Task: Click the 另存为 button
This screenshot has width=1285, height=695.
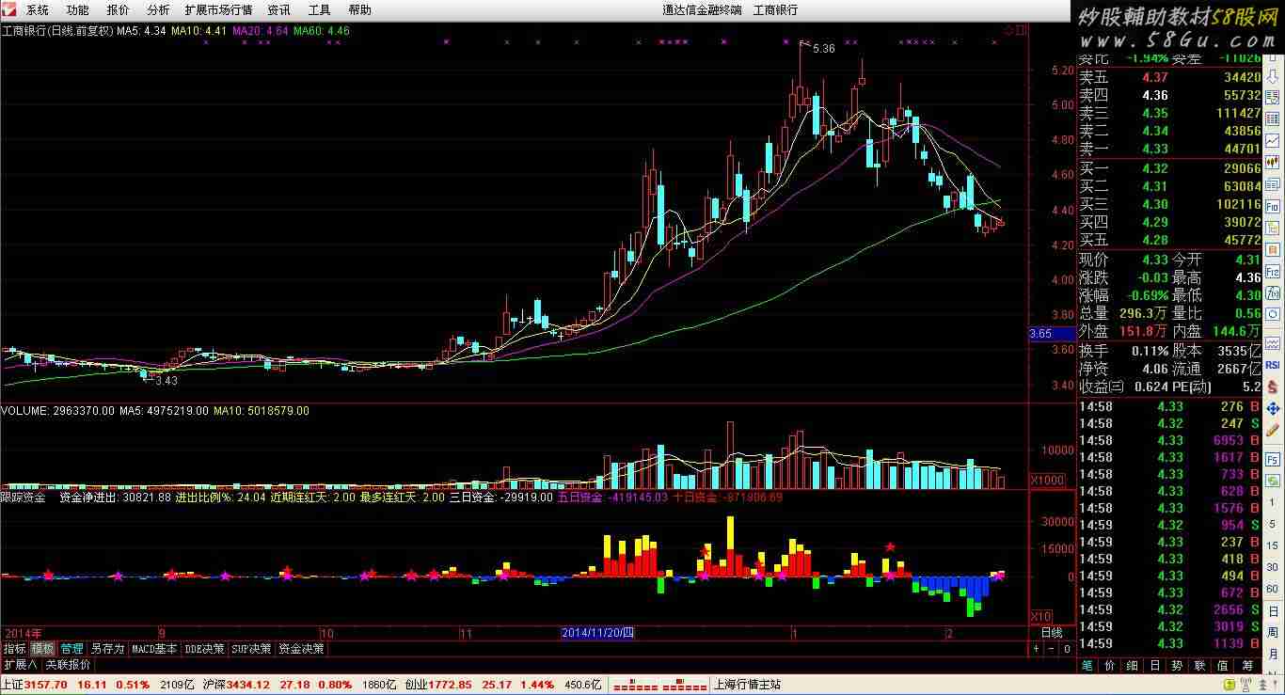Action: point(107,649)
